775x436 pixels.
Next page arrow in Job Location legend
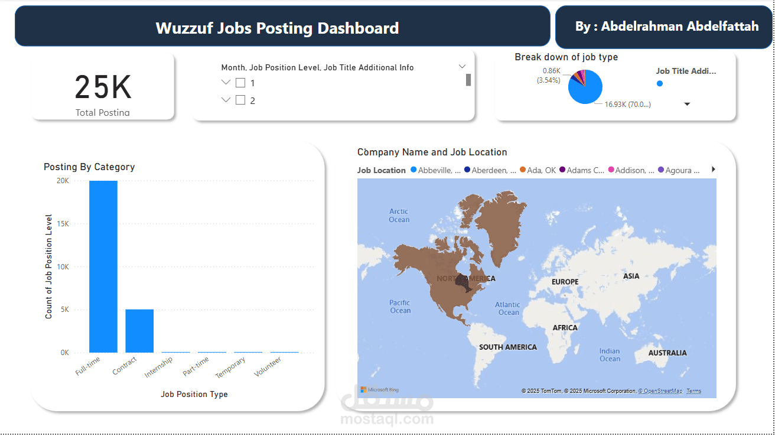[713, 170]
